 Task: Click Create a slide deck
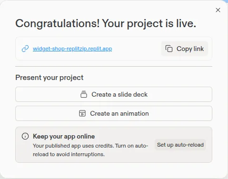click(x=114, y=94)
